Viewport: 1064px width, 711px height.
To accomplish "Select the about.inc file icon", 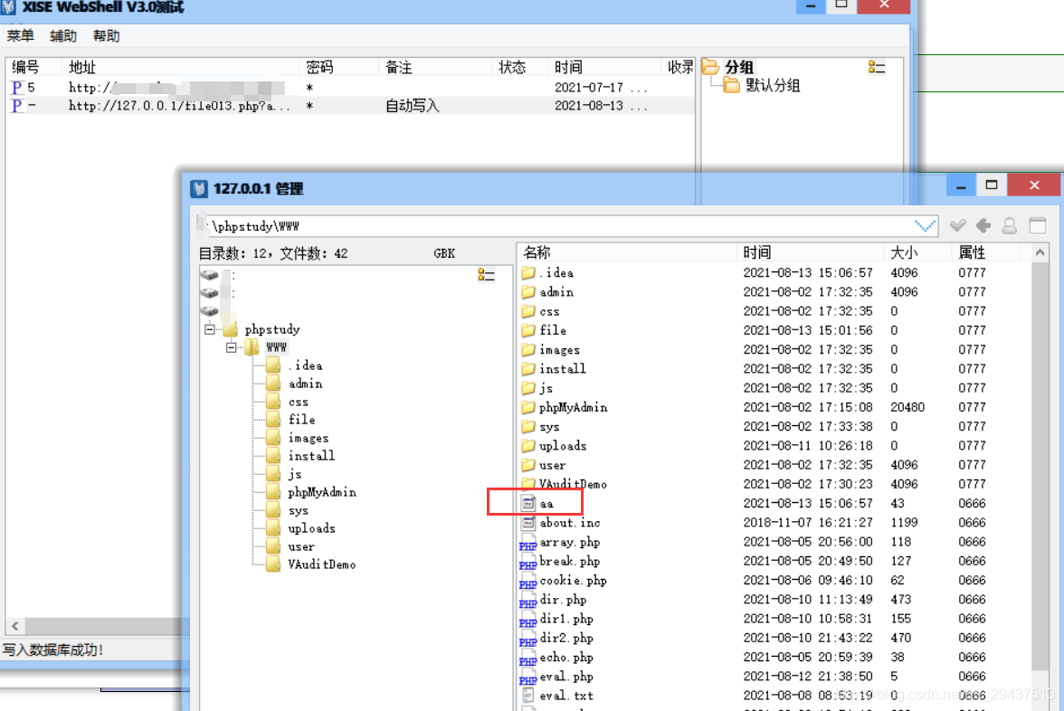I will [x=528, y=523].
